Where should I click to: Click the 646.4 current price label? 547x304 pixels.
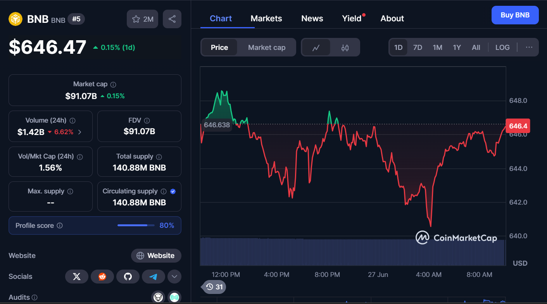(518, 126)
